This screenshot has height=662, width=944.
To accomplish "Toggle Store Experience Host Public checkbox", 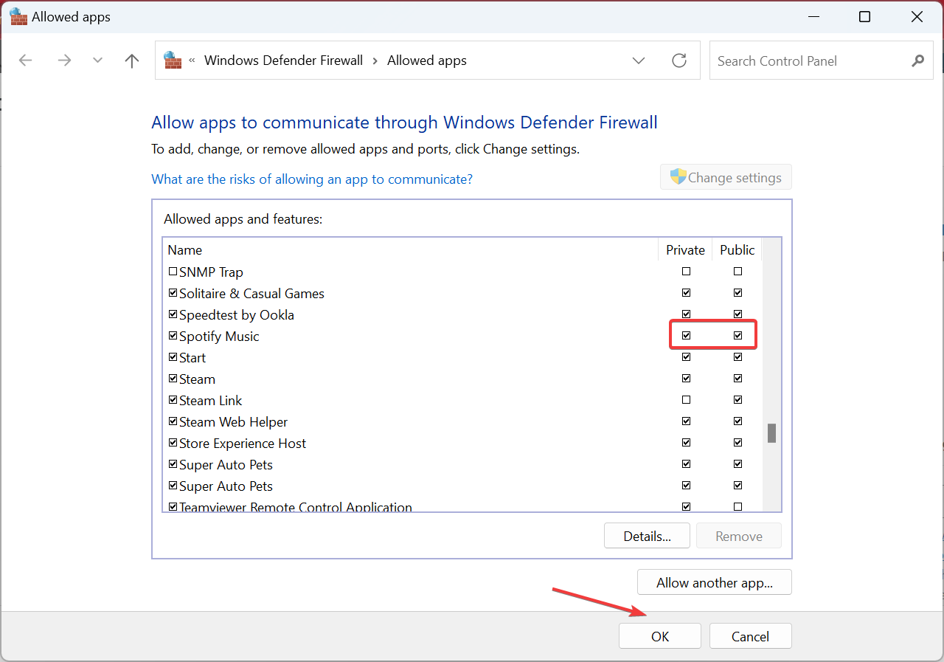I will [738, 443].
